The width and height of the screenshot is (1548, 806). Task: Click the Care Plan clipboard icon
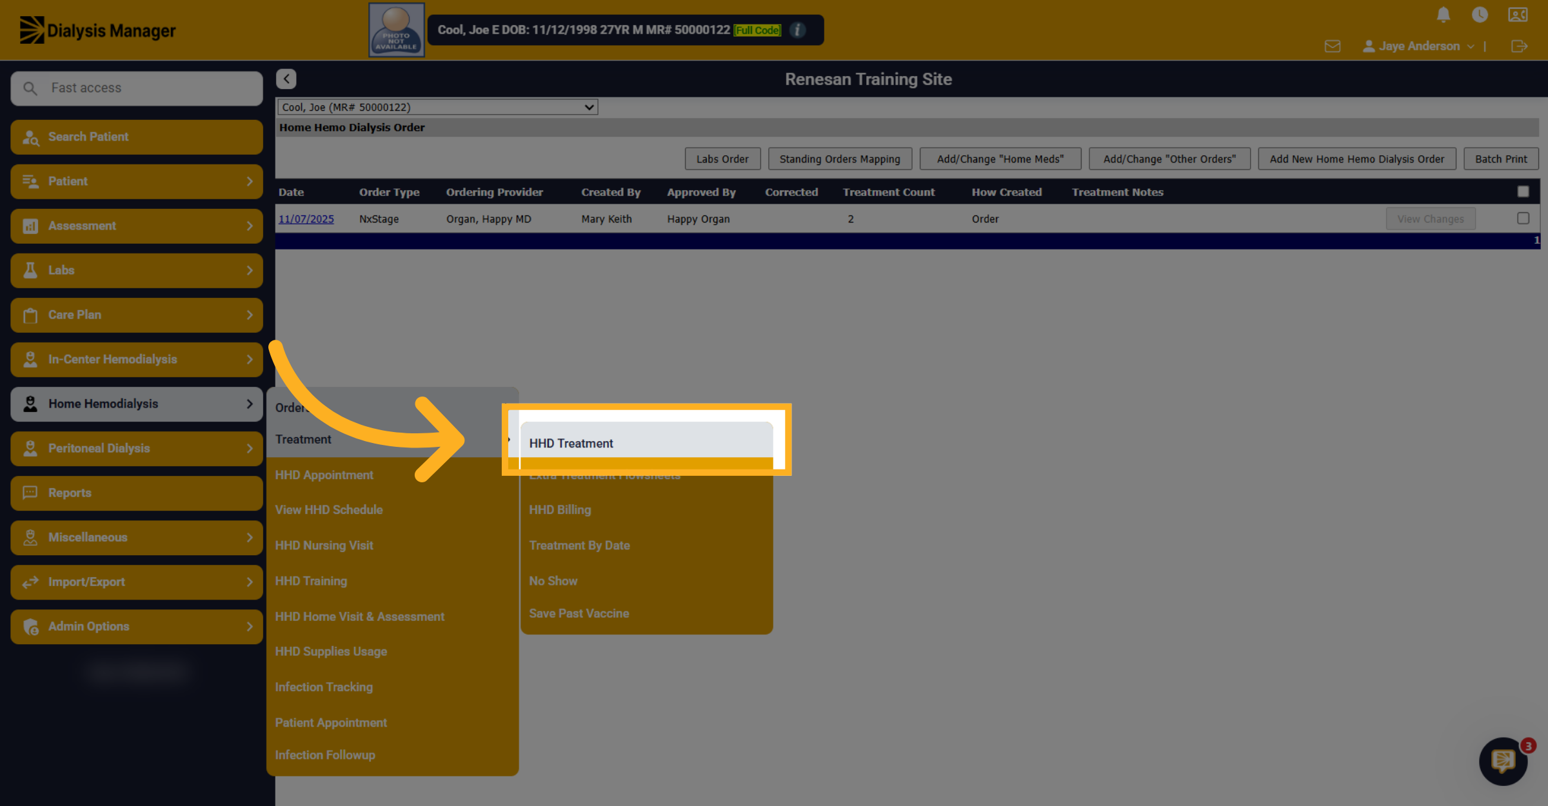(30, 315)
